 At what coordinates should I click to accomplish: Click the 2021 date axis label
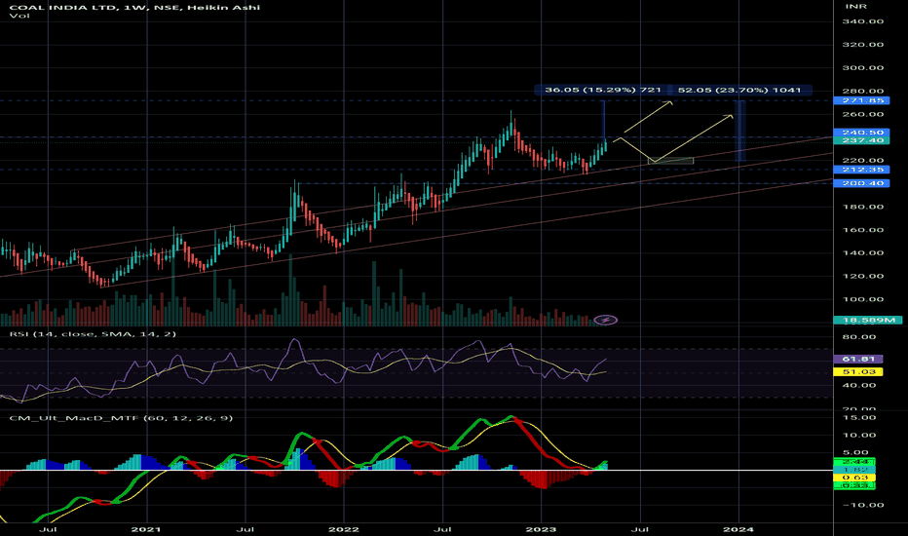click(146, 529)
